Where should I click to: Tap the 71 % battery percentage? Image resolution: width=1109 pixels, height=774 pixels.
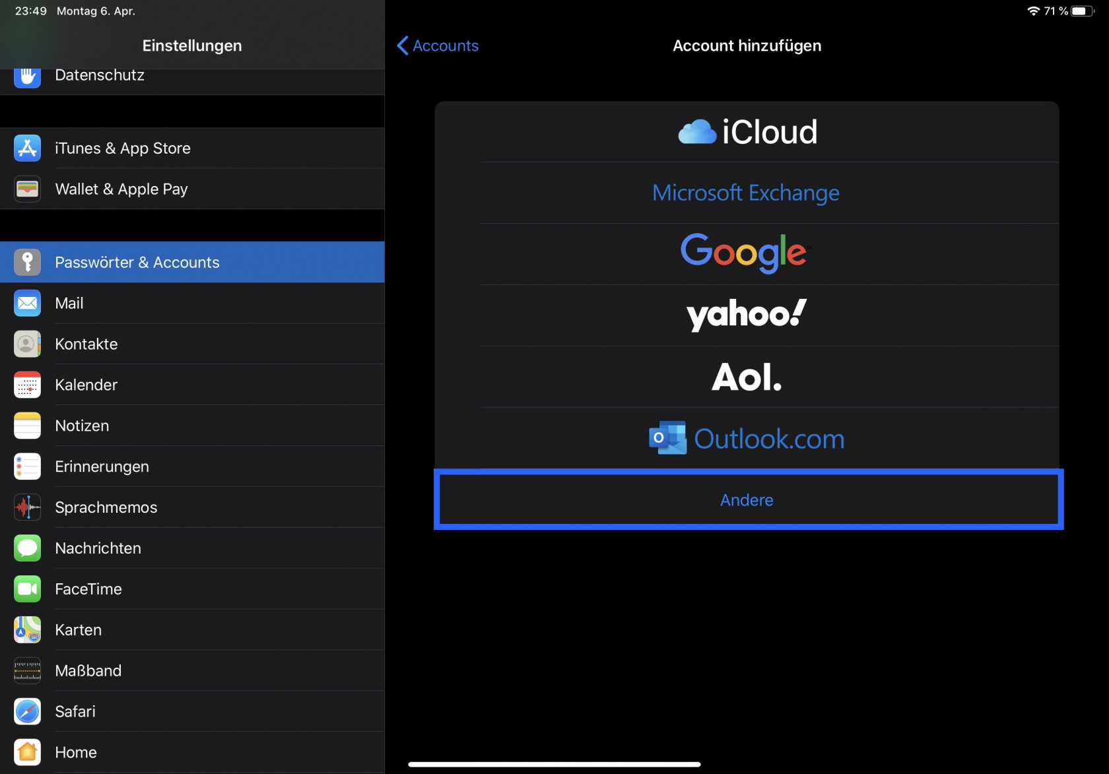coord(1056,11)
